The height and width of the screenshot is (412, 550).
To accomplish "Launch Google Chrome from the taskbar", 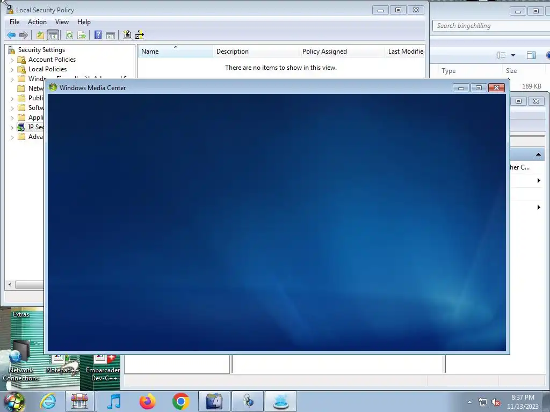I will (180, 401).
